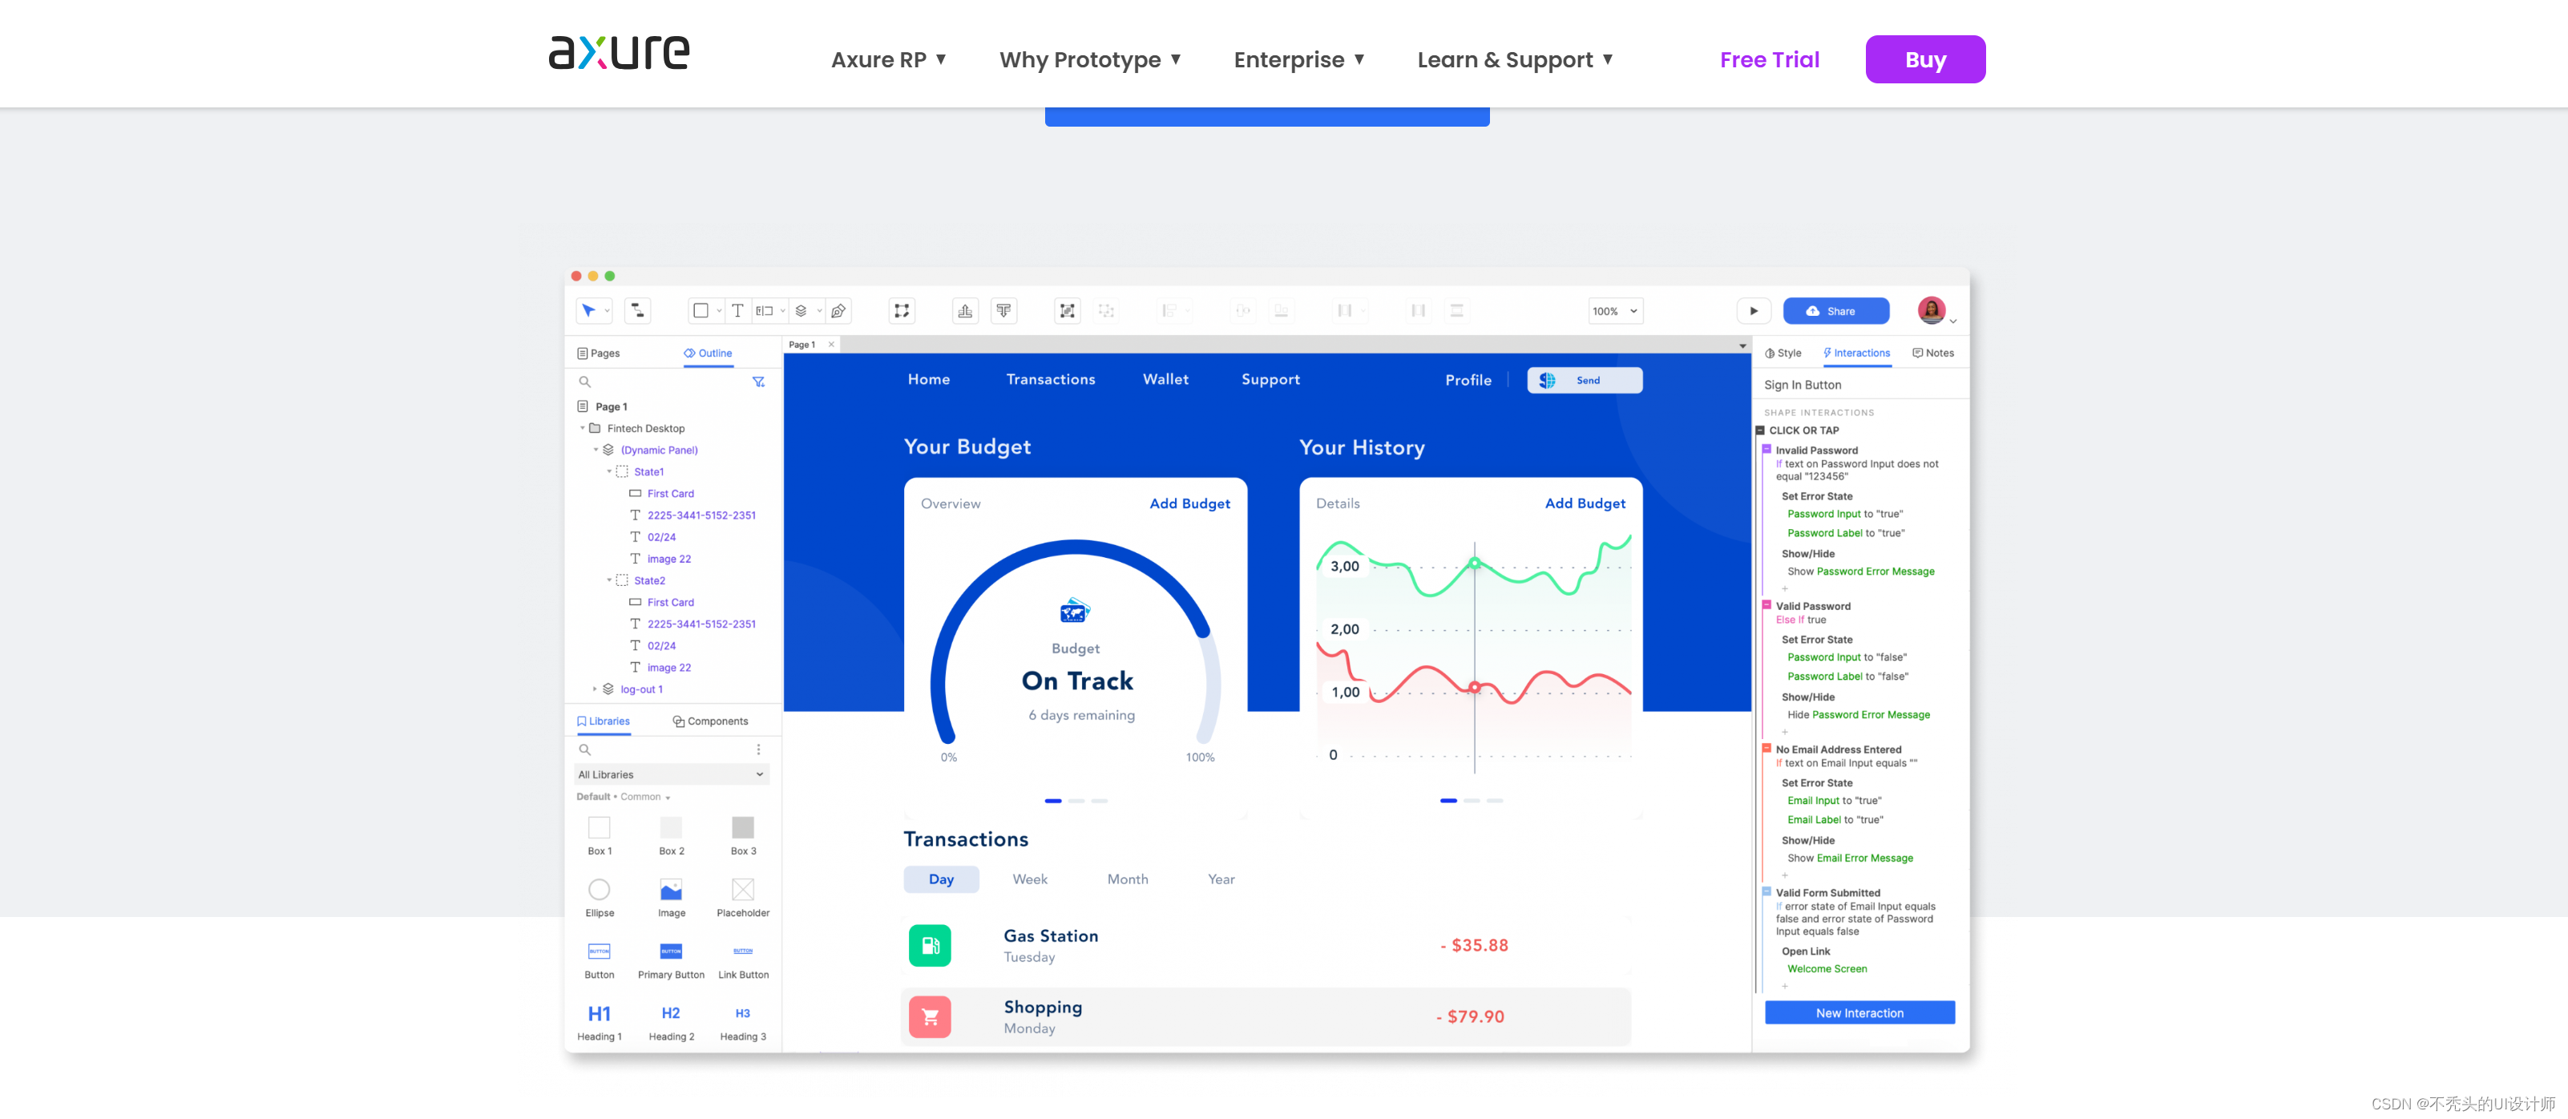The height and width of the screenshot is (1119, 2568).
Task: Click the connector tool icon
Action: (x=637, y=311)
